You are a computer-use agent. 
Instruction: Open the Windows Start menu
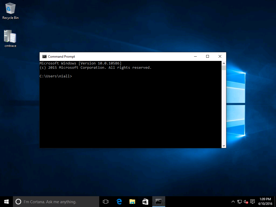[6, 202]
